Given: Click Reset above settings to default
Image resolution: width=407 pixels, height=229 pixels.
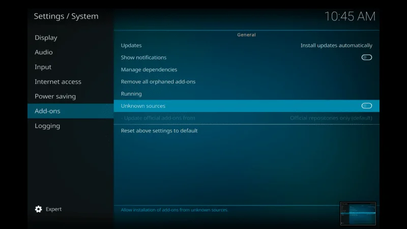Looking at the screenshot, I should tap(246, 131).
